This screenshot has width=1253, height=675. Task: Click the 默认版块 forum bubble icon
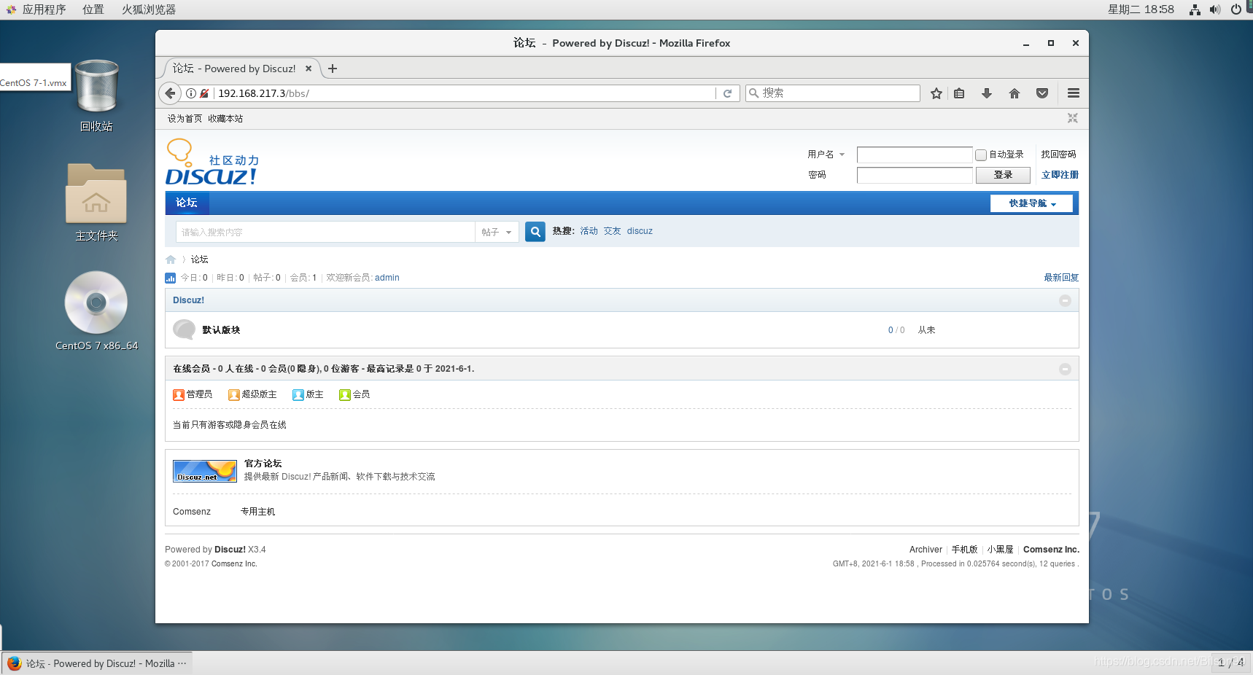tap(184, 329)
